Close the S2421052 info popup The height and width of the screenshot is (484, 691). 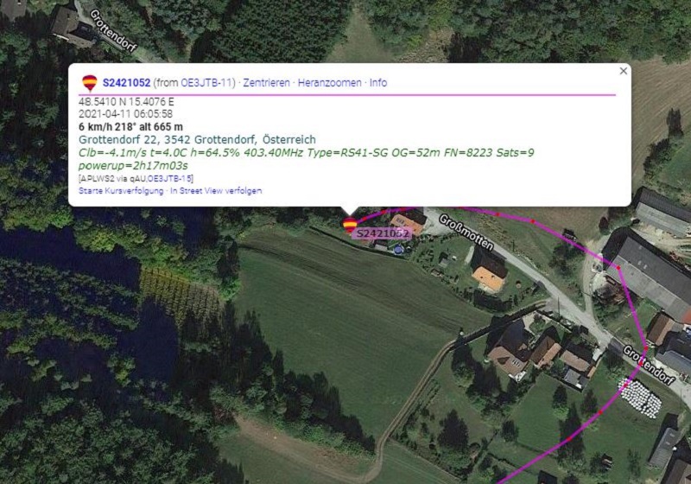[623, 71]
